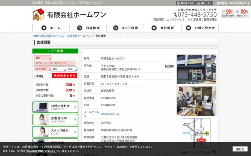Open the 賃料 dropdown
This screenshot has height=156, width=251.
point(59,69)
